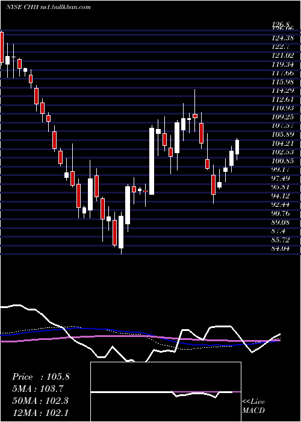Click the 12MA : 102.1 readout
Image resolution: width=301 pixels, height=422 pixels.
coord(40,412)
